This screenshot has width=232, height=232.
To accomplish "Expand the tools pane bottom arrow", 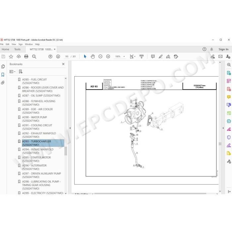I will [229, 192].
